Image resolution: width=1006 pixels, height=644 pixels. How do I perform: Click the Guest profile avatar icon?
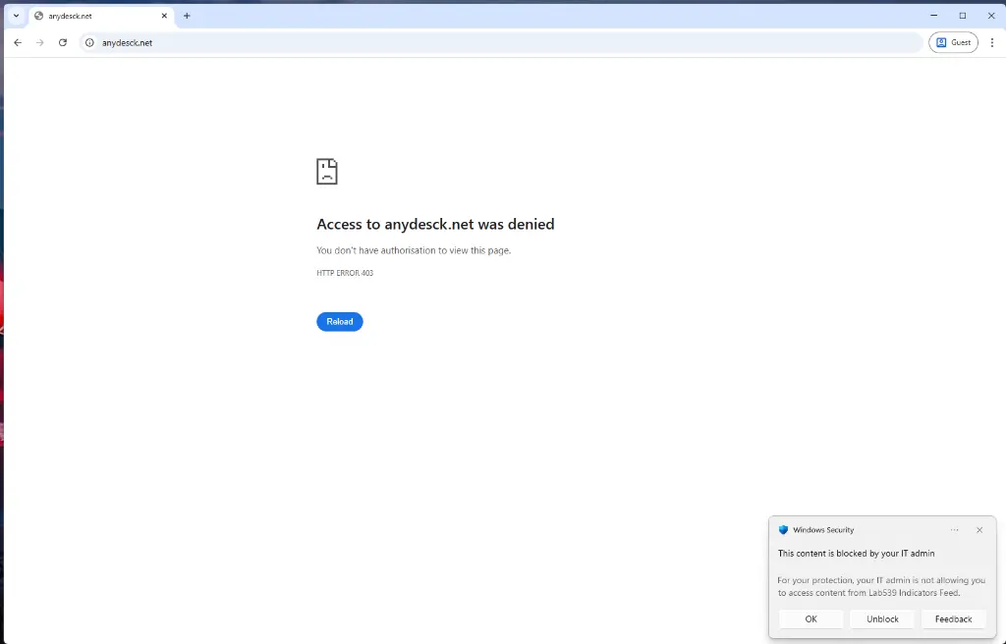(939, 42)
